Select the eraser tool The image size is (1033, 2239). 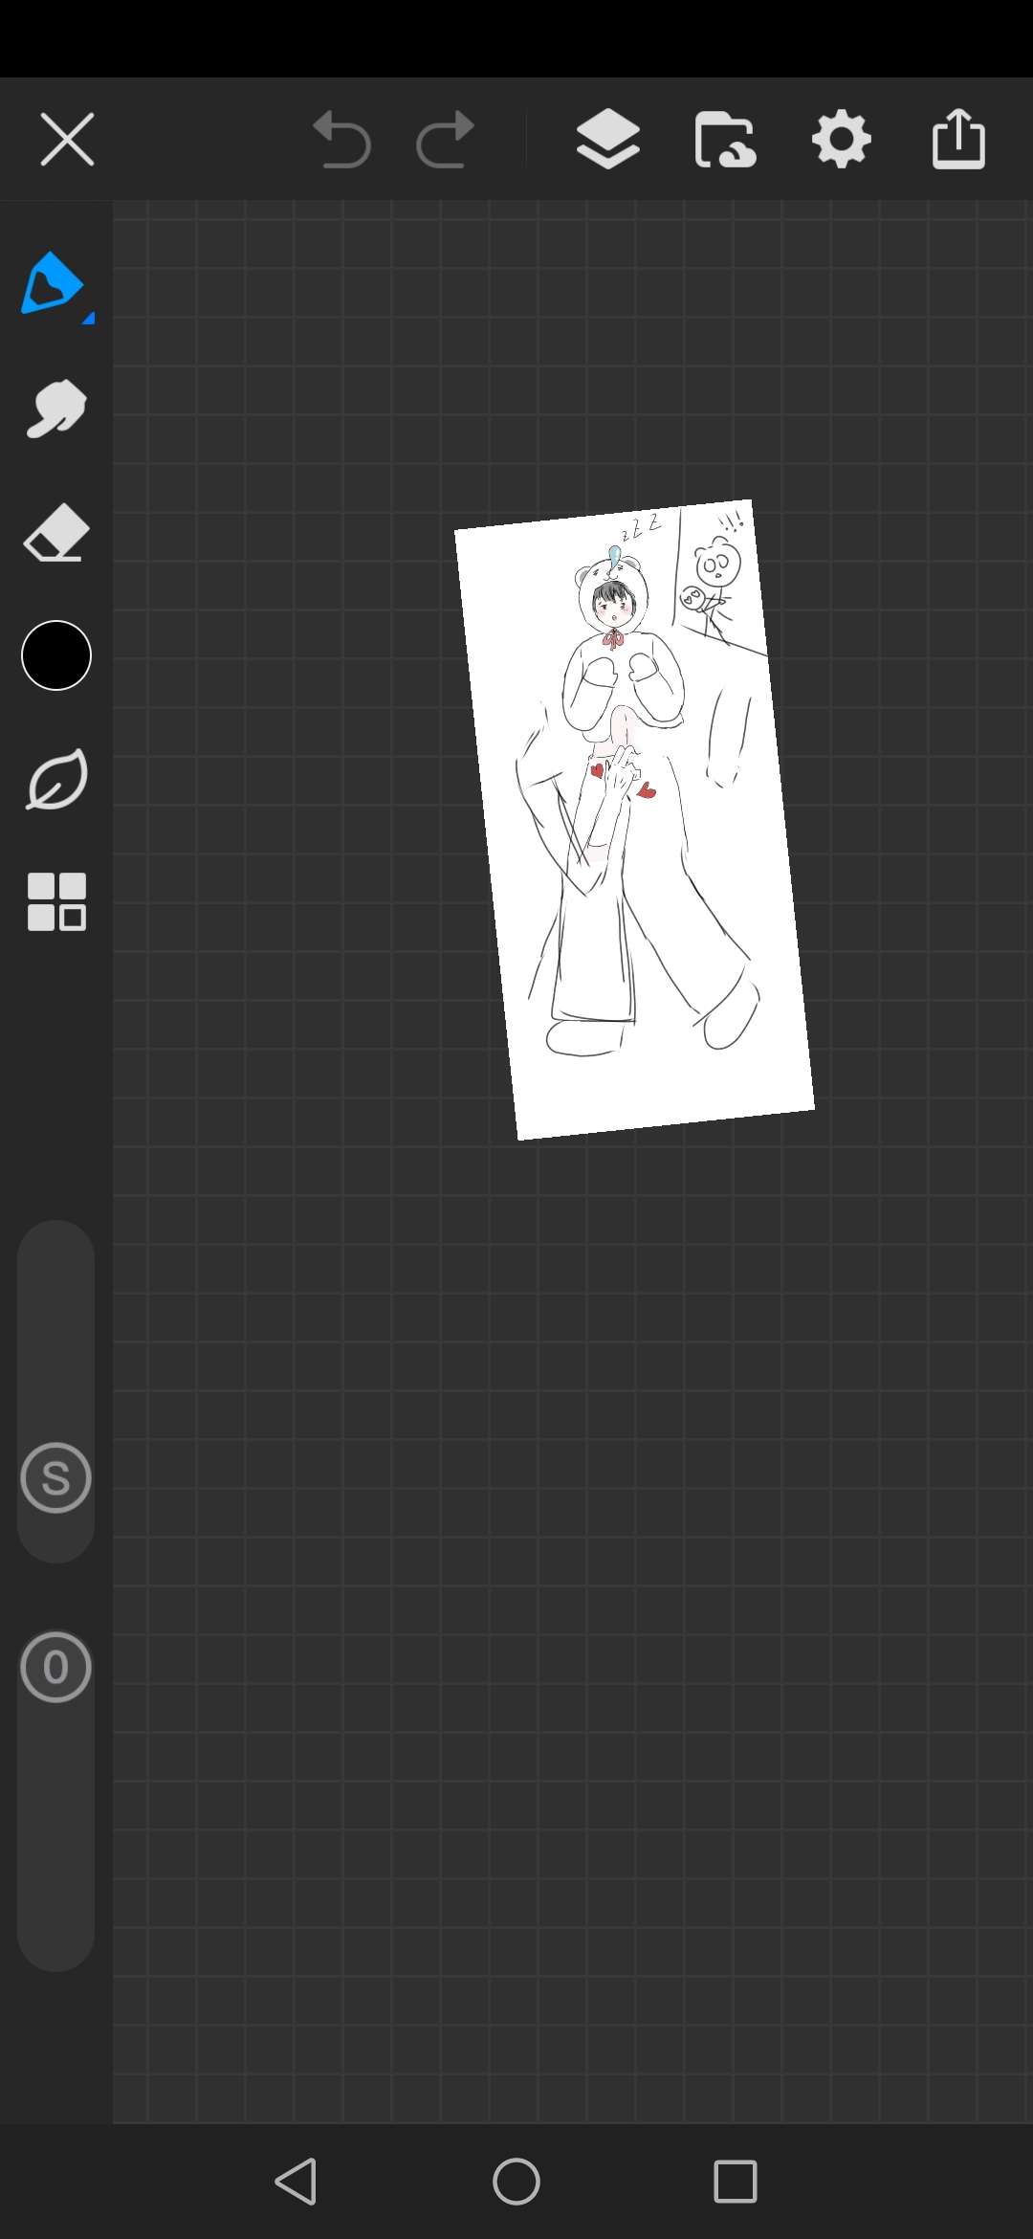pos(56,532)
